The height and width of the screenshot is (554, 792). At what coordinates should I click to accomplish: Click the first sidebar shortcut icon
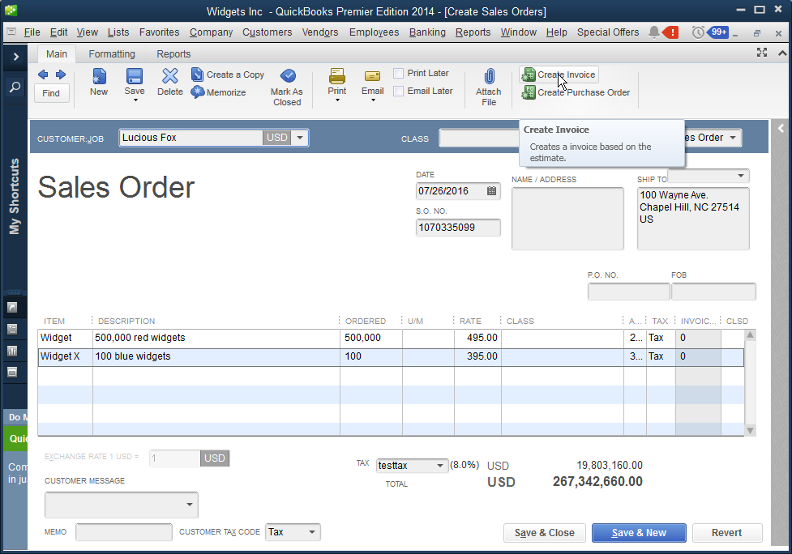pos(13,307)
